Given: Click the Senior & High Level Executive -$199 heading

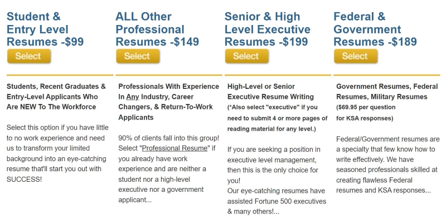Looking at the screenshot, I should [x=268, y=29].
